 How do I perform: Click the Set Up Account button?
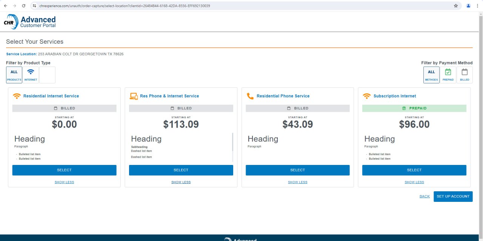pos(453,197)
